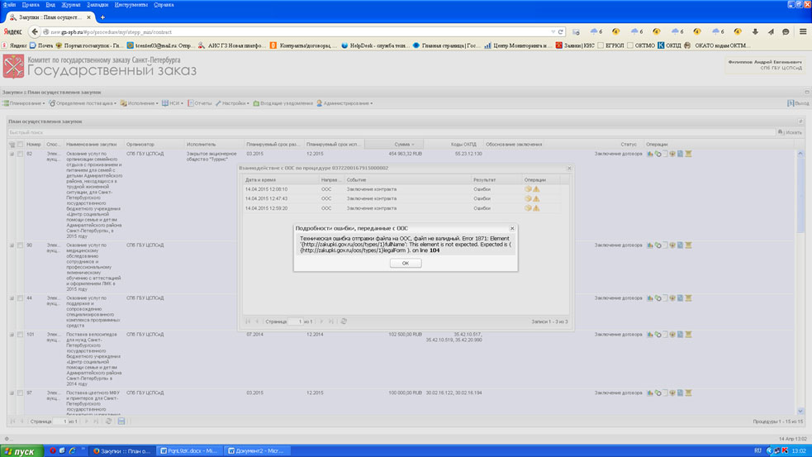Screen dimensions: 812x457
Task: Open the browser hamburger menu
Action: tap(803, 31)
